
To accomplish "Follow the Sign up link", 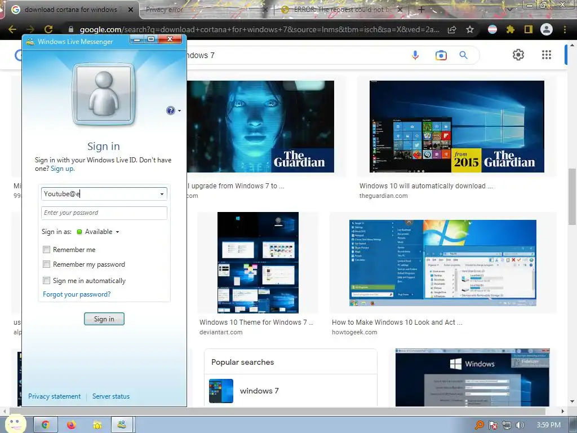I will (x=62, y=169).
